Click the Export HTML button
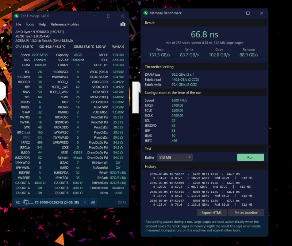 point(212,213)
